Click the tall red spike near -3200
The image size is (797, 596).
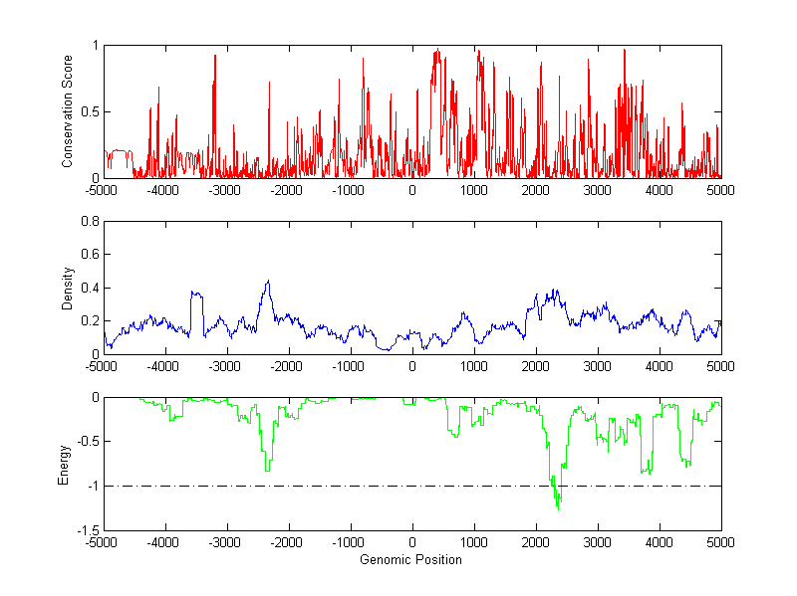tap(215, 57)
